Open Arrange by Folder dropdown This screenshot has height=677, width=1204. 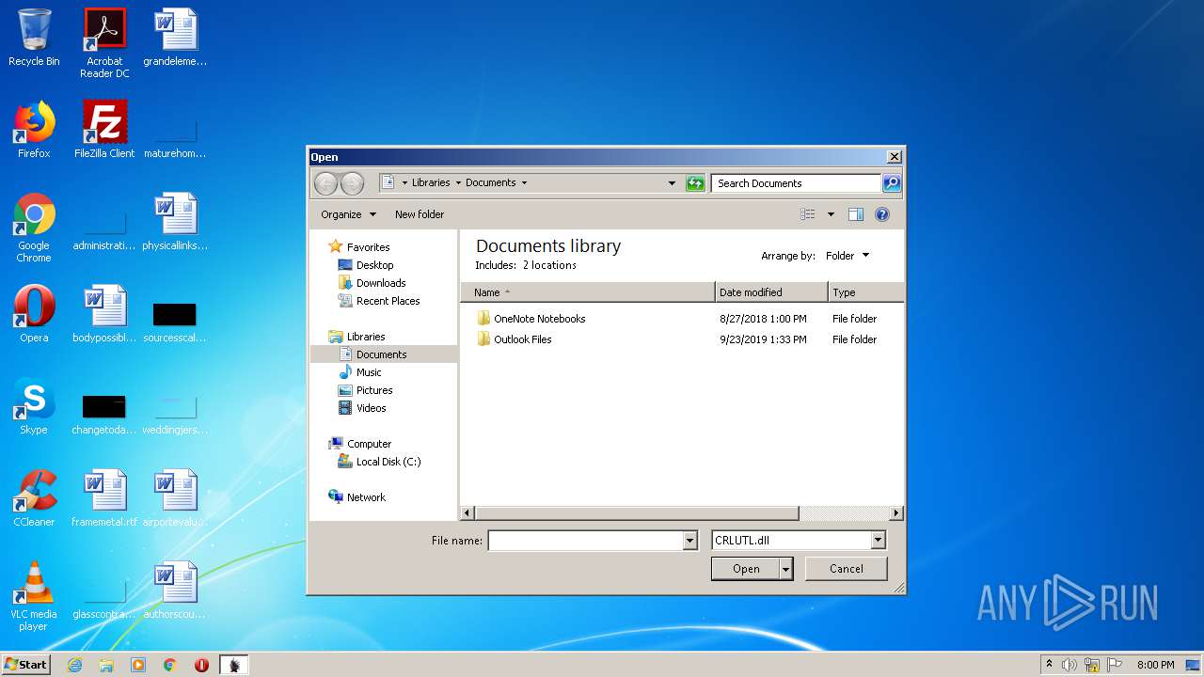coord(848,256)
